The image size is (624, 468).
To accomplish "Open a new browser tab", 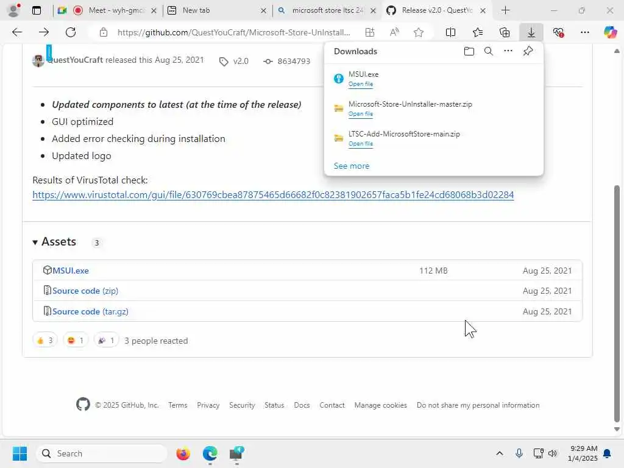I will 505,10.
